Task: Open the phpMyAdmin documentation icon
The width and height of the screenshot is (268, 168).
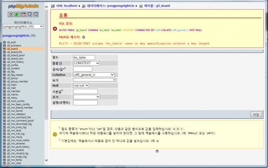Action: click(x=29, y=14)
